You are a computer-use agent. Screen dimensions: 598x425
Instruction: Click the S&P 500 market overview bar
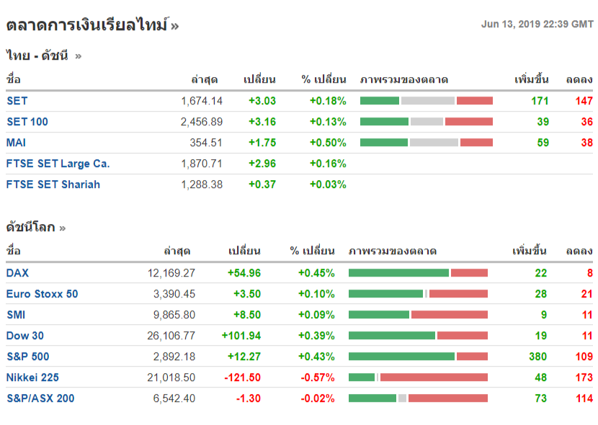click(x=418, y=357)
